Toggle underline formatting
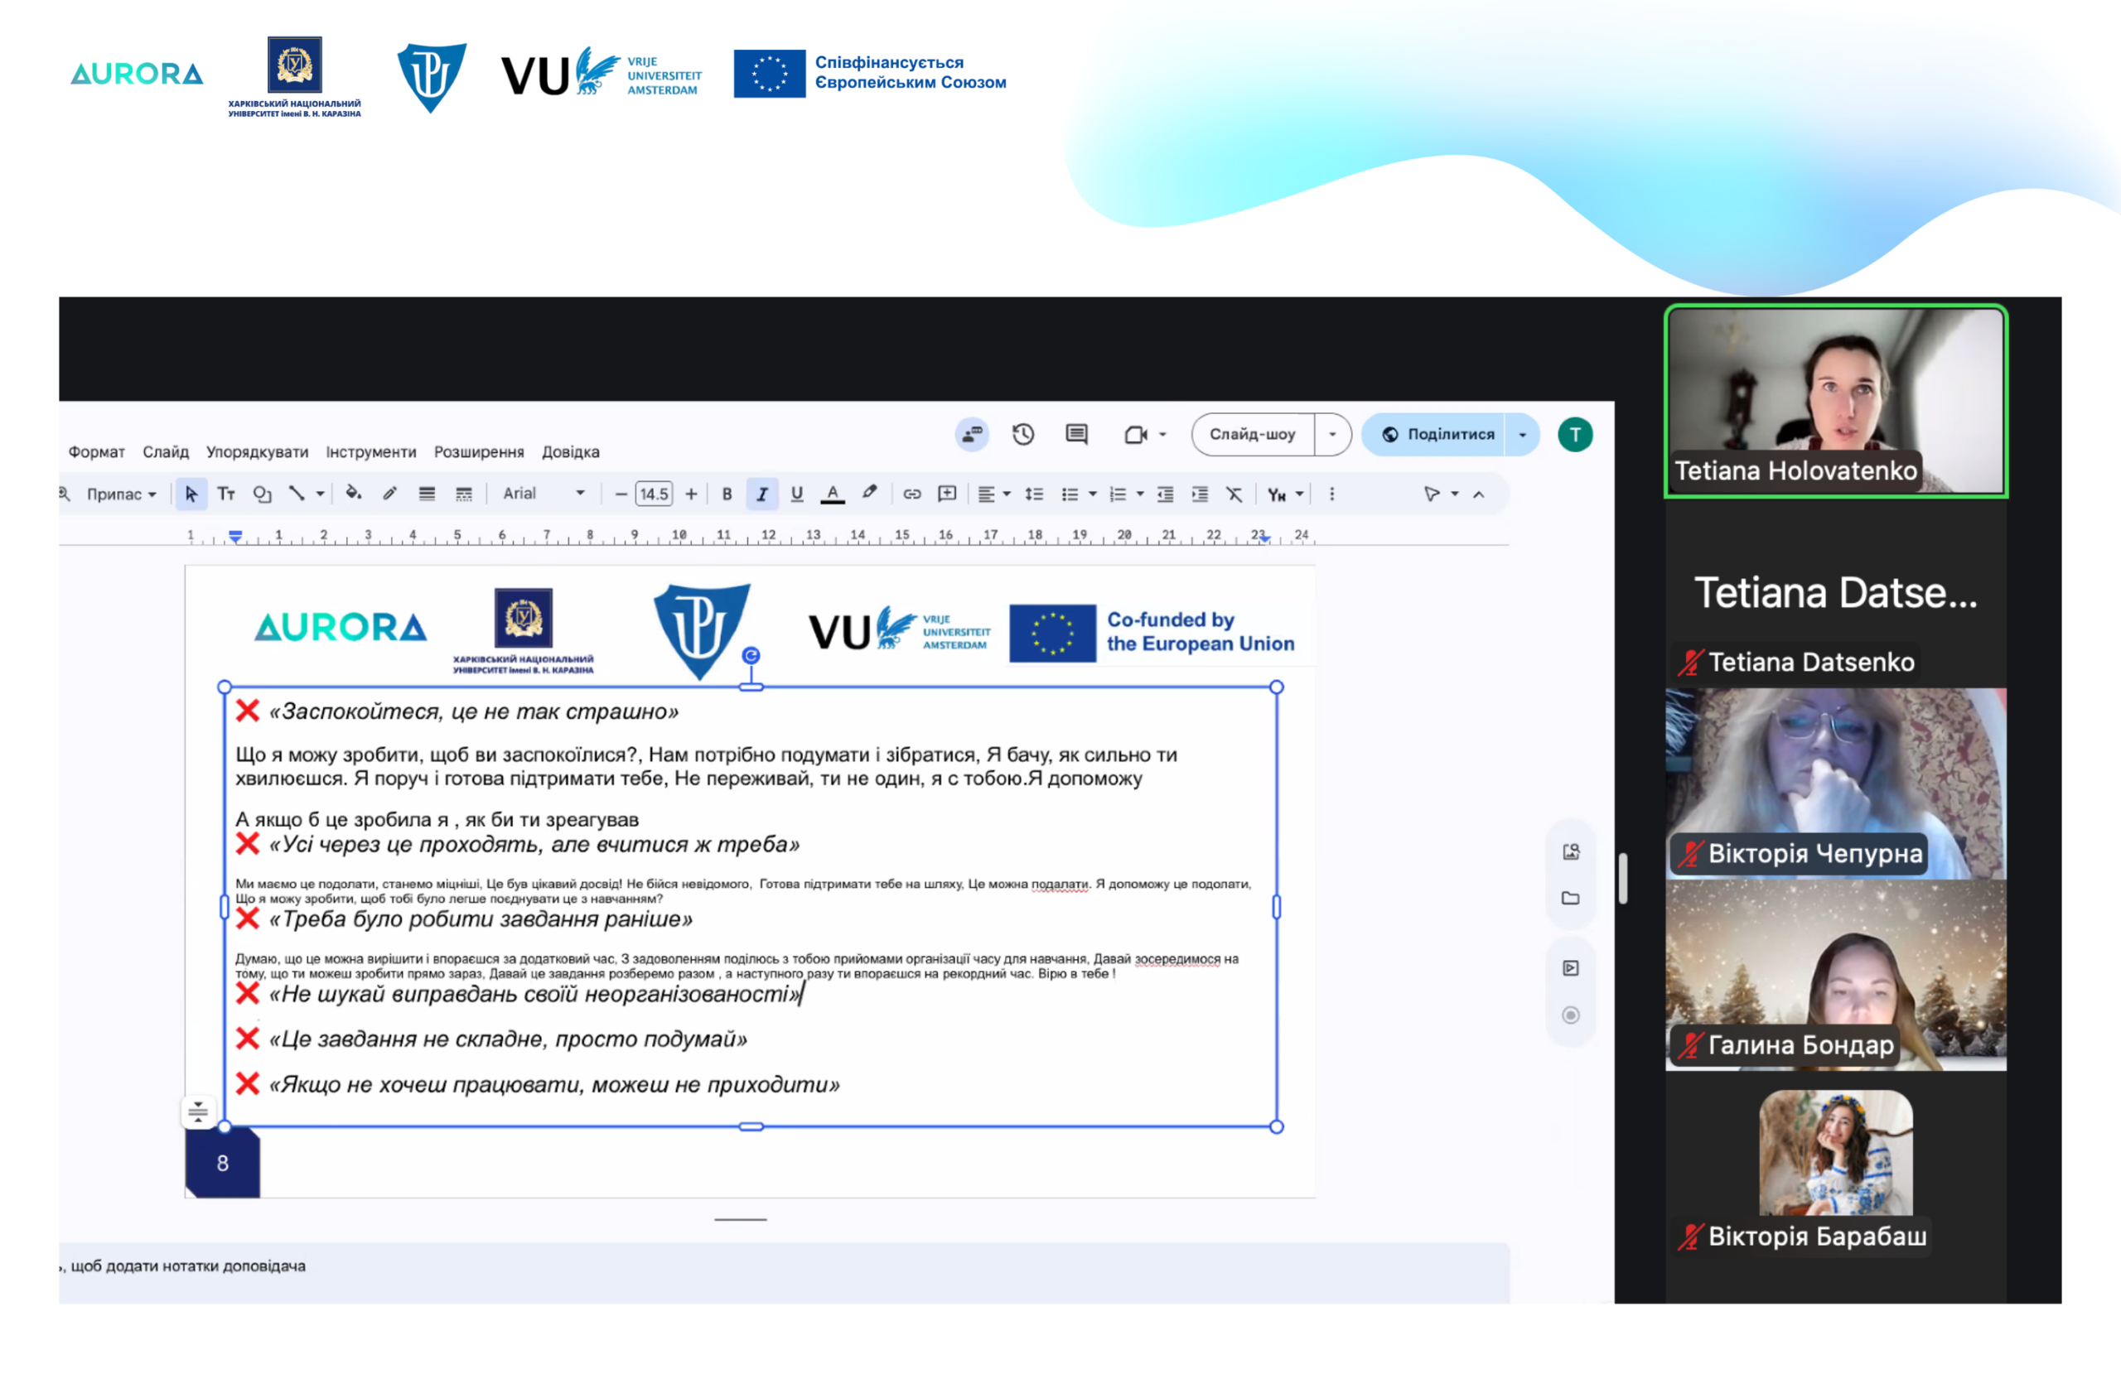Screen dimensions: 2121x1379 coord(797,494)
